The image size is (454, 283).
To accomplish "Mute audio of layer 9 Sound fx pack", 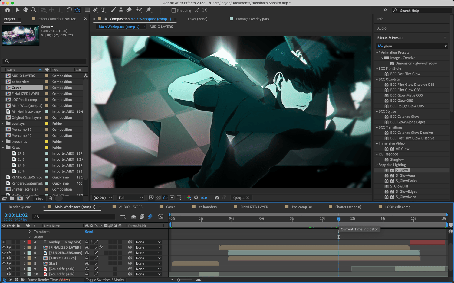I will pos(9,269).
